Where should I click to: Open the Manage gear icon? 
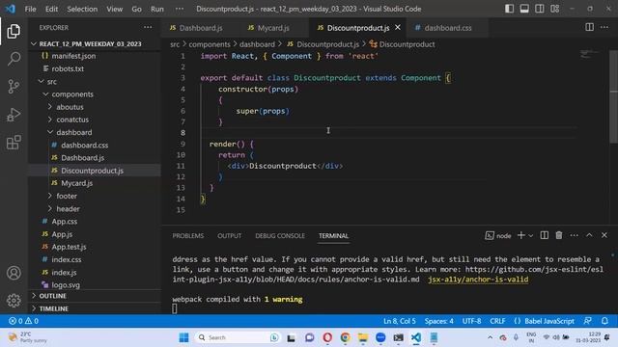[14, 300]
